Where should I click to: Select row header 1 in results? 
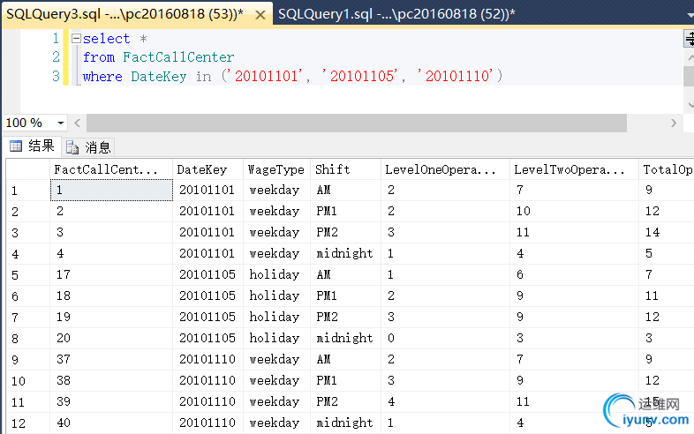click(x=28, y=191)
